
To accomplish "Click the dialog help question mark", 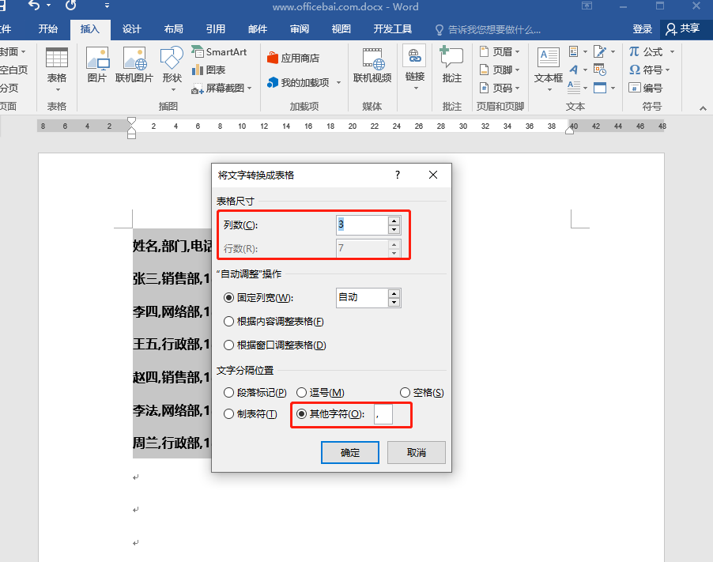I will (398, 175).
